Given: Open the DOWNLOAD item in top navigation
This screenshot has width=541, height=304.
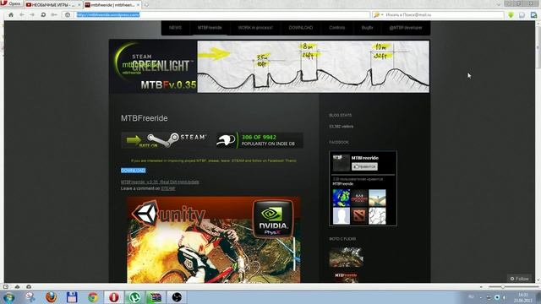Looking at the screenshot, I should (301, 28).
